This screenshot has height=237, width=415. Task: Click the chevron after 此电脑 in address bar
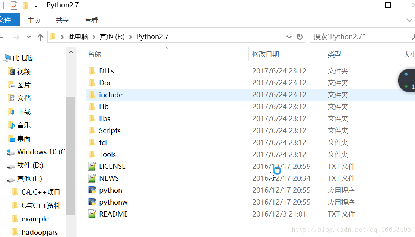[x=94, y=37]
